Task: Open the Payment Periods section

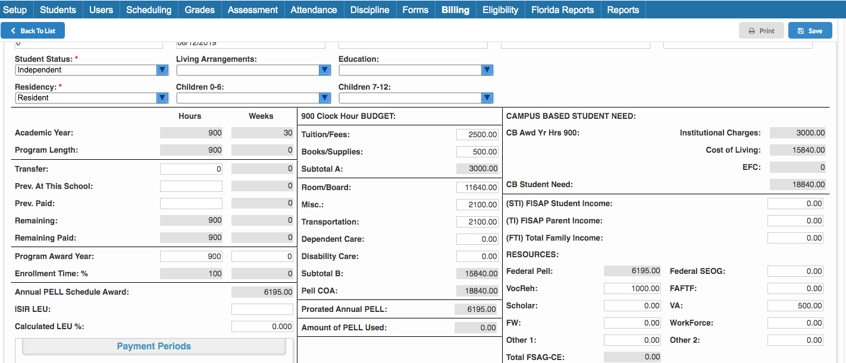Action: (154, 346)
